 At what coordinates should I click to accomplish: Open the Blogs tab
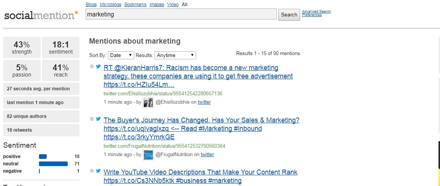click(91, 5)
